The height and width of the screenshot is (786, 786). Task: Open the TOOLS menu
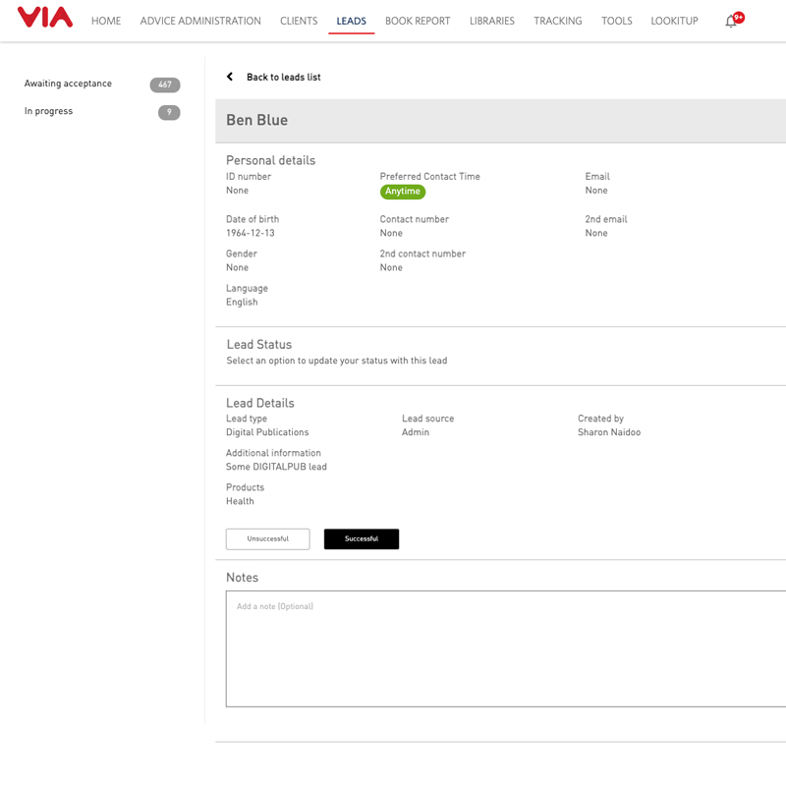[x=617, y=21]
